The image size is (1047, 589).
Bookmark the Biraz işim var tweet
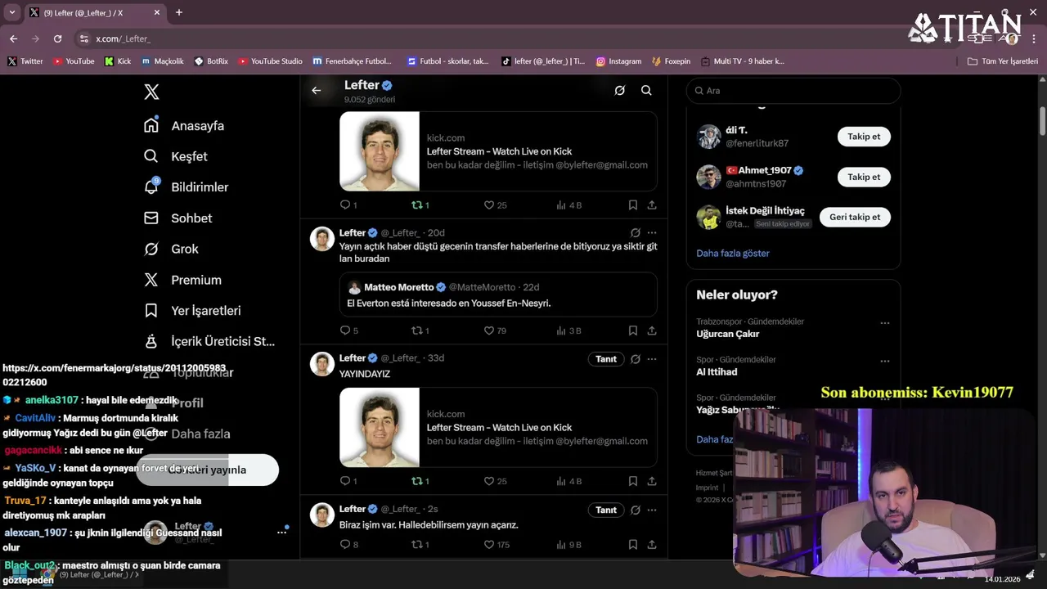[633, 545]
